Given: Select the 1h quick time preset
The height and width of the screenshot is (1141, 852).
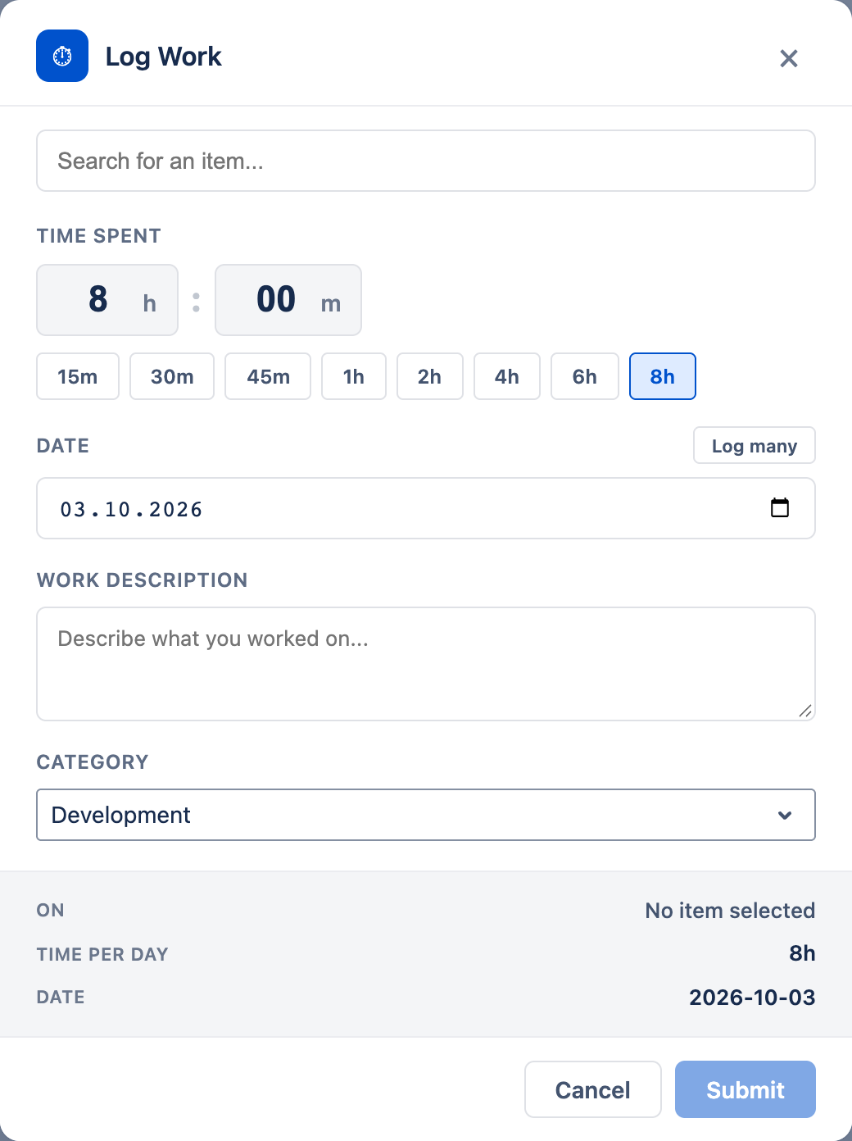Looking at the screenshot, I should (x=354, y=376).
